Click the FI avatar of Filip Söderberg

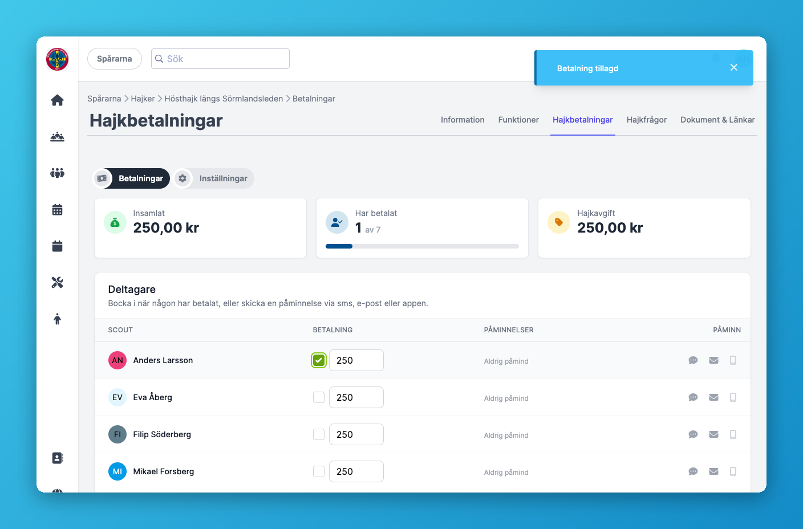(x=117, y=434)
